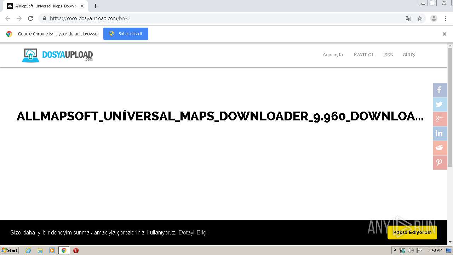
Task: Open the Chrome profile avatar
Action: tap(434, 18)
